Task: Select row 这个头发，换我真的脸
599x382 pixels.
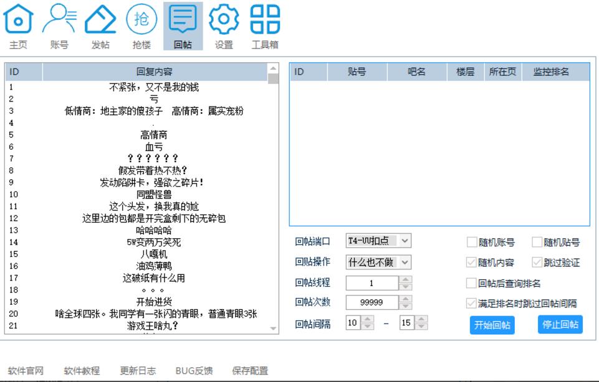Action: click(137, 207)
